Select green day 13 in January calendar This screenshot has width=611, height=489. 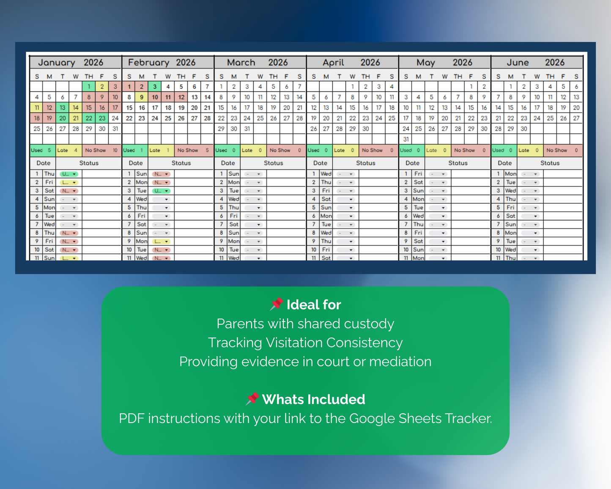click(x=63, y=108)
